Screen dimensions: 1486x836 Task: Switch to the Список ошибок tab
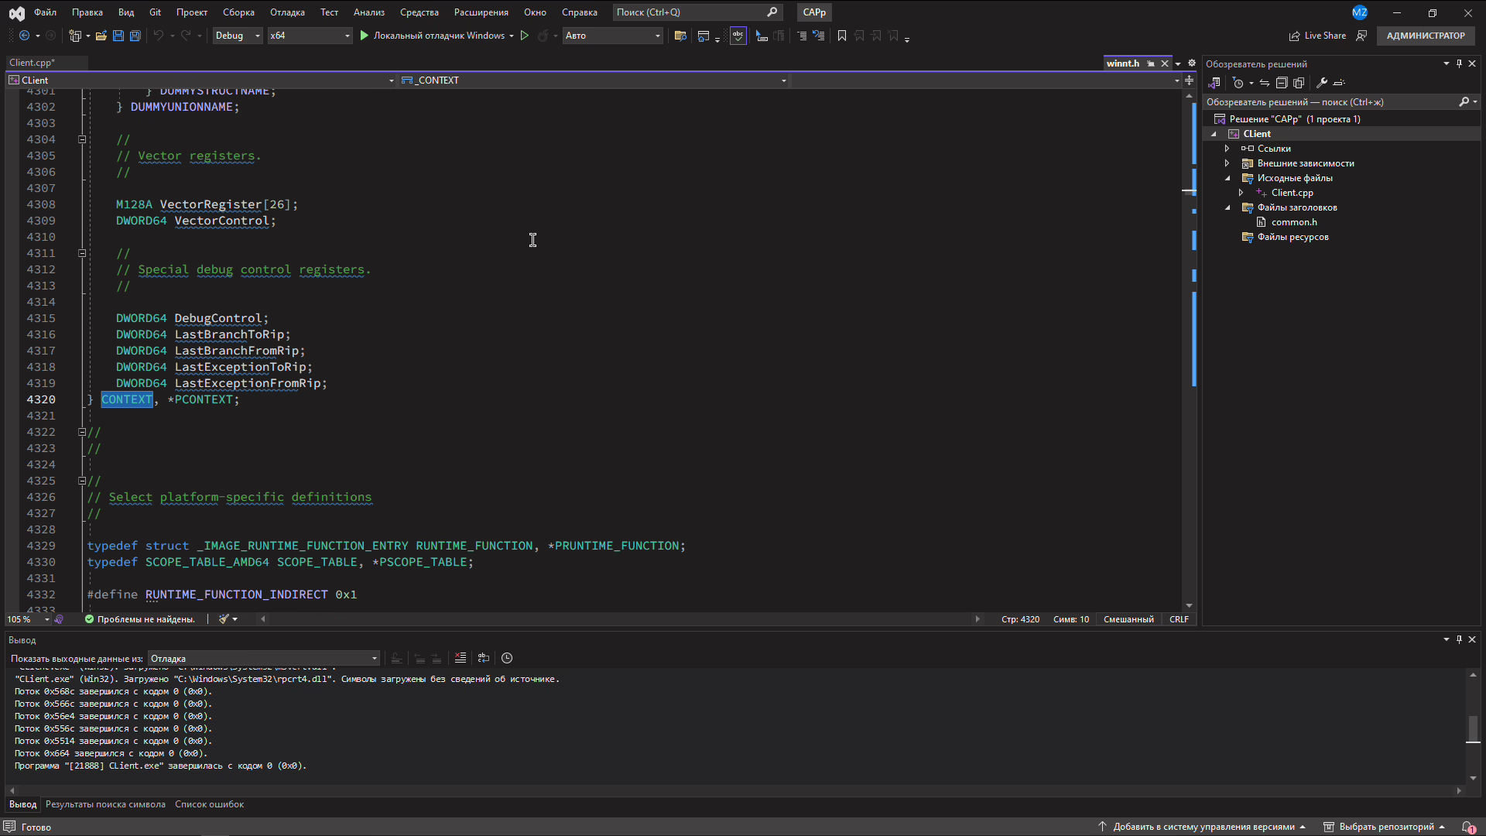(209, 804)
